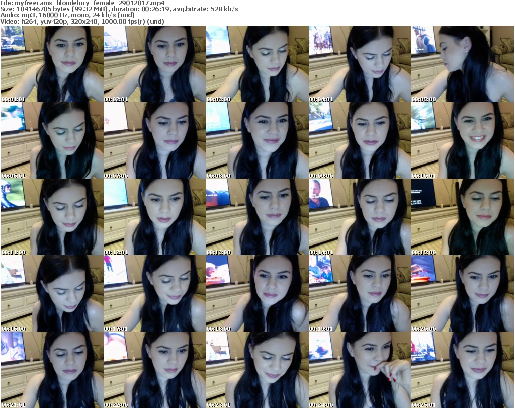Click the final frame labeled 00:25:01
The height and width of the screenshot is (408, 515).
(x=462, y=370)
